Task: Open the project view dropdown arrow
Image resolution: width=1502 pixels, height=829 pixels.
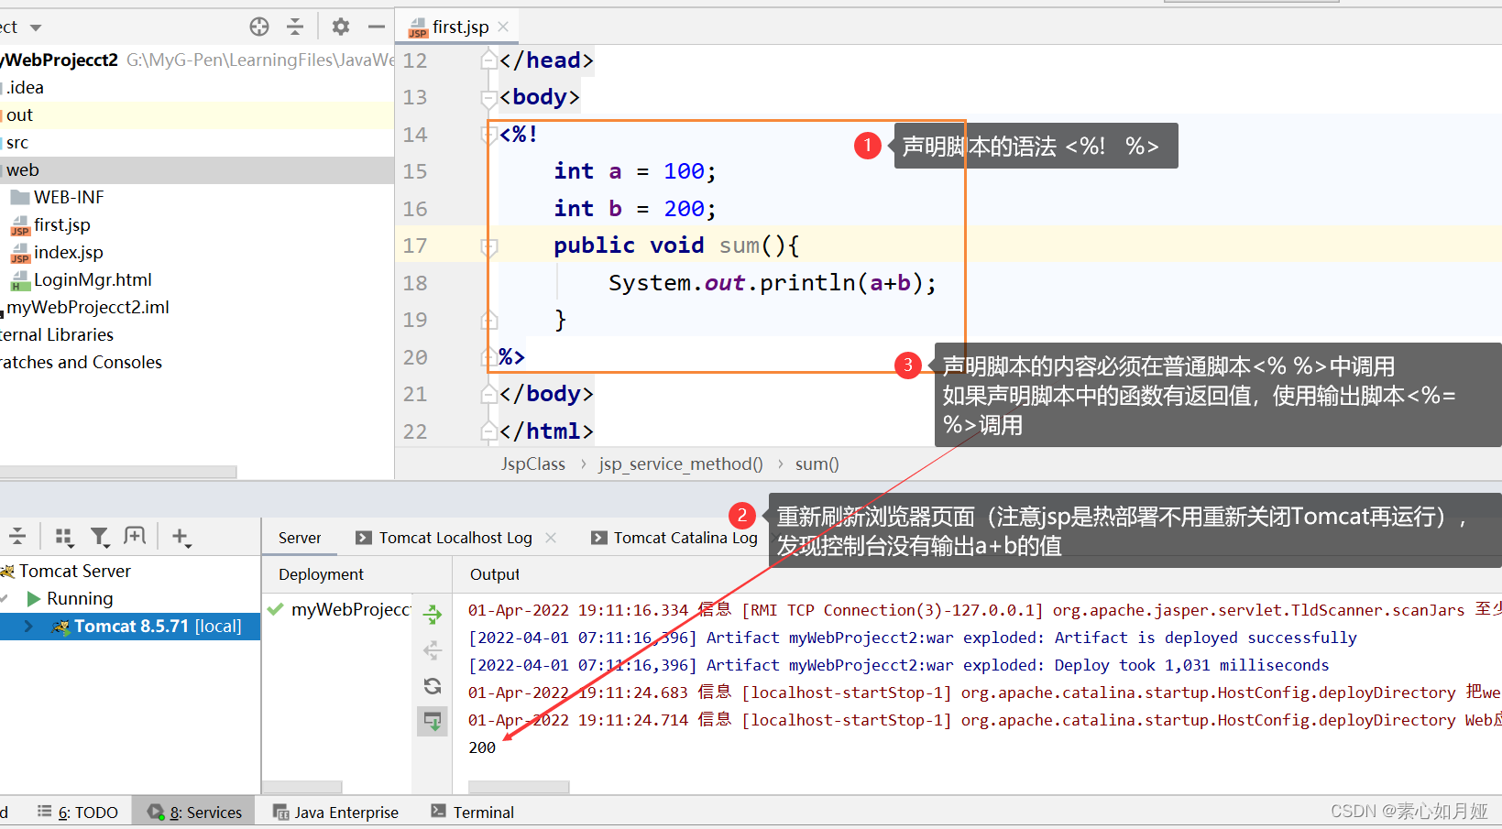Action: [36, 27]
